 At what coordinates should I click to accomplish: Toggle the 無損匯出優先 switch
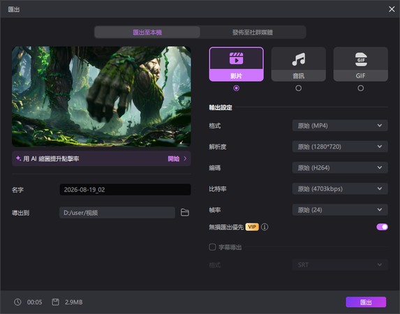pos(382,227)
